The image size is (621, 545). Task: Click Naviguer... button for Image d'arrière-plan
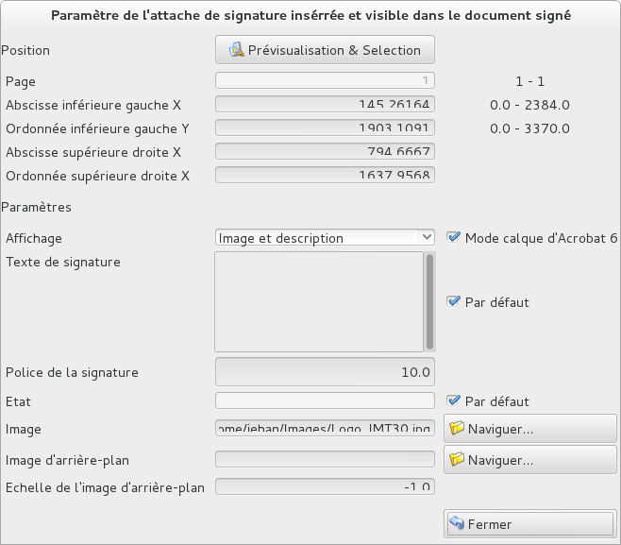coord(529,460)
